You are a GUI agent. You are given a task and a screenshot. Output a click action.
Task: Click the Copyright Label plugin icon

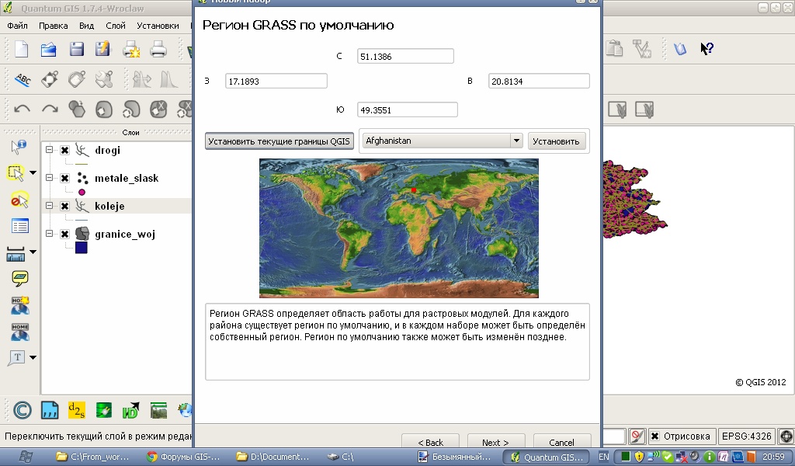(x=22, y=410)
